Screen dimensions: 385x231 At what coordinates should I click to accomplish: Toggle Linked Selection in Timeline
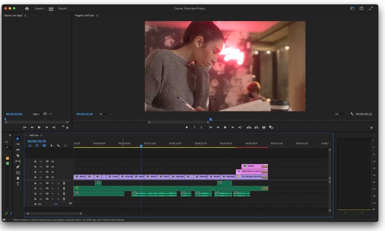[44, 146]
